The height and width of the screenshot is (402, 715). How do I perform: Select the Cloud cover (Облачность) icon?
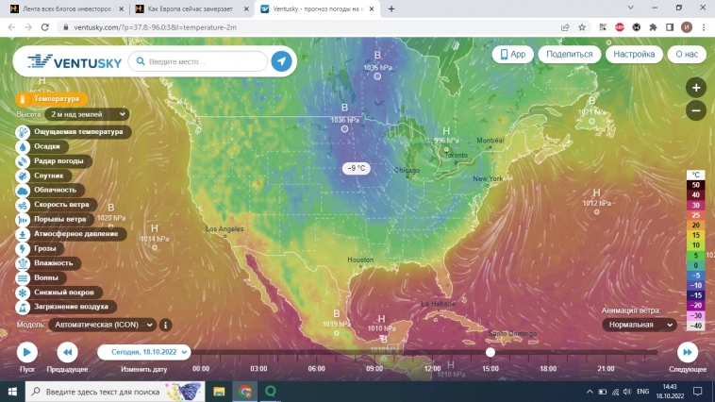(23, 191)
